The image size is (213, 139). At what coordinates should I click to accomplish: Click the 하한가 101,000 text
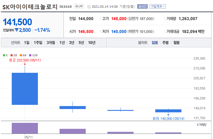coord(141,31)
